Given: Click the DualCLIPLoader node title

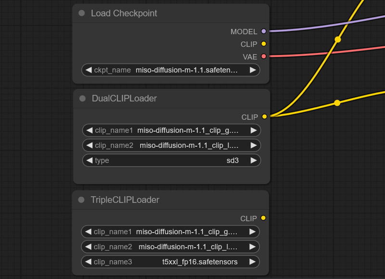Looking at the screenshot, I should pyautogui.click(x=124, y=99).
